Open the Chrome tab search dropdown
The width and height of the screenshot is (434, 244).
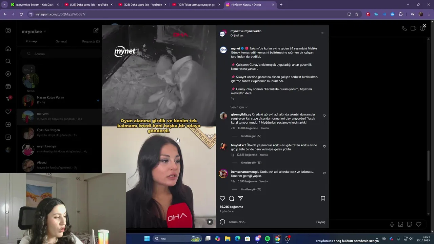(4, 5)
